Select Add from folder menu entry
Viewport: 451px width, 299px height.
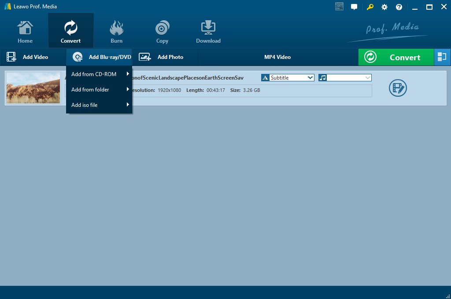99,90
